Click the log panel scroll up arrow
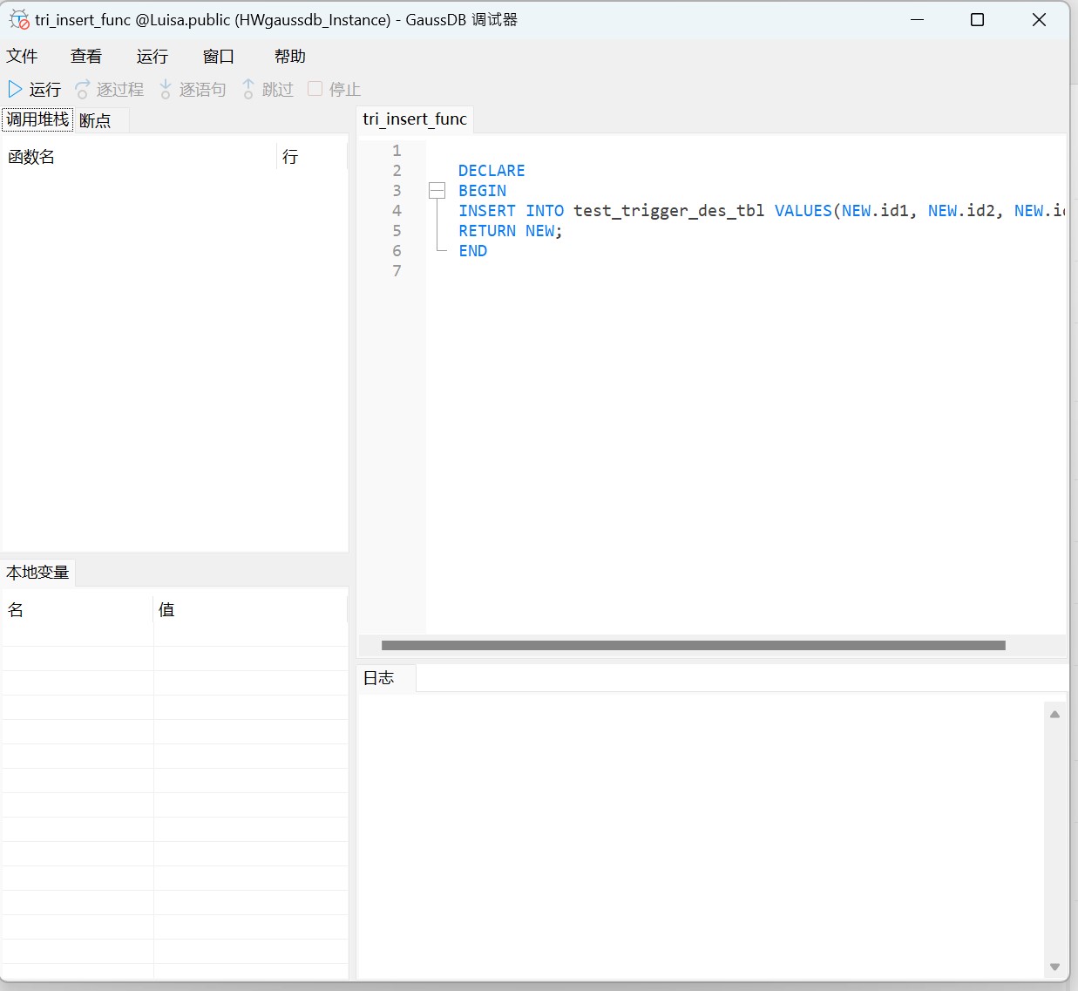The width and height of the screenshot is (1078, 991). [1054, 715]
